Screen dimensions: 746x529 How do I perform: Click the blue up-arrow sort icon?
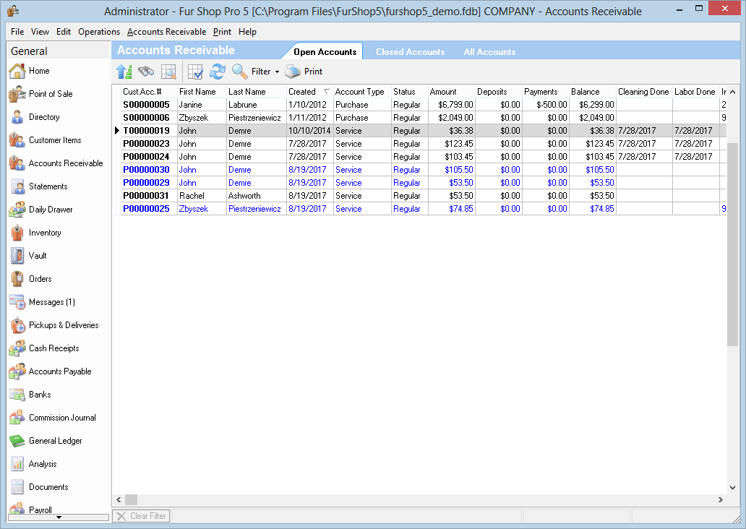tap(124, 72)
